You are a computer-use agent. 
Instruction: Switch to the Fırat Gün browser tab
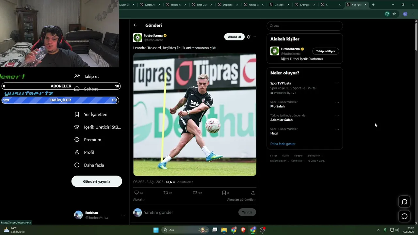[x=201, y=5]
